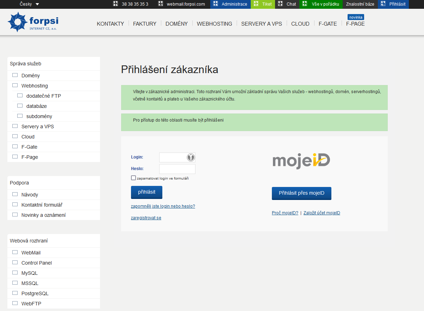The image size is (424, 311).
Task: Click the icon beside webmail.forpsi.com
Action: point(161,4)
